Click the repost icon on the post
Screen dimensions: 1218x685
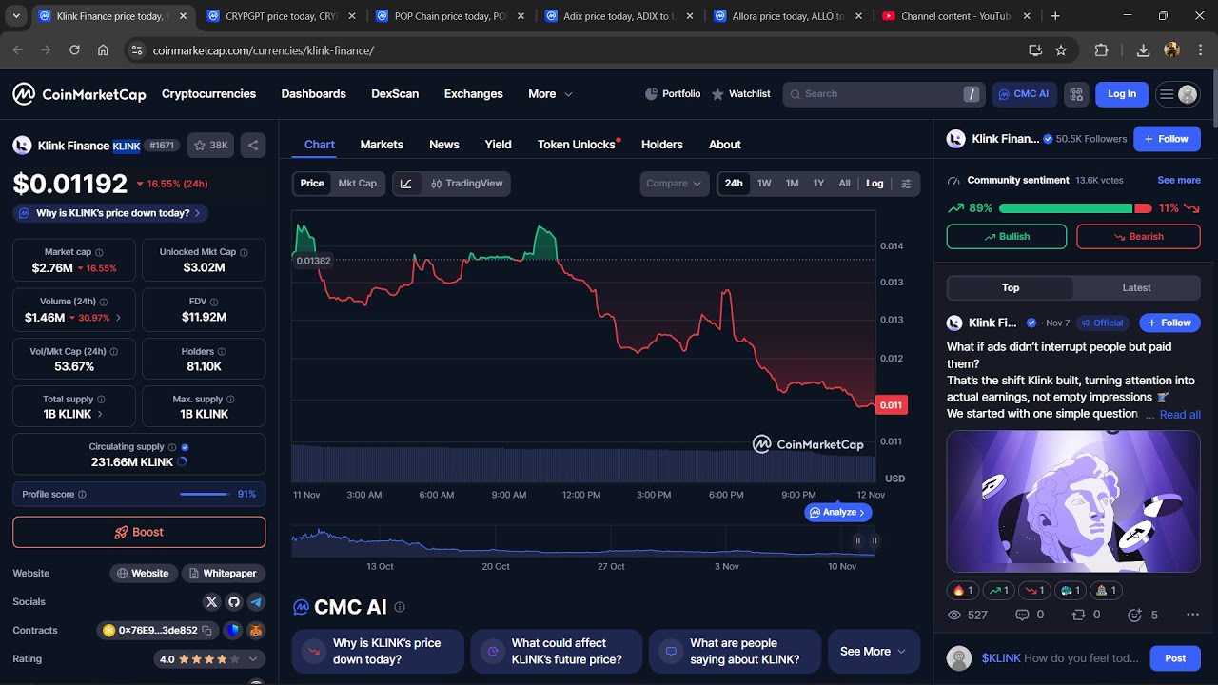[x=1078, y=615]
